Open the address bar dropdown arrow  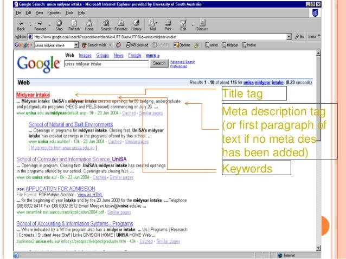click(289, 37)
